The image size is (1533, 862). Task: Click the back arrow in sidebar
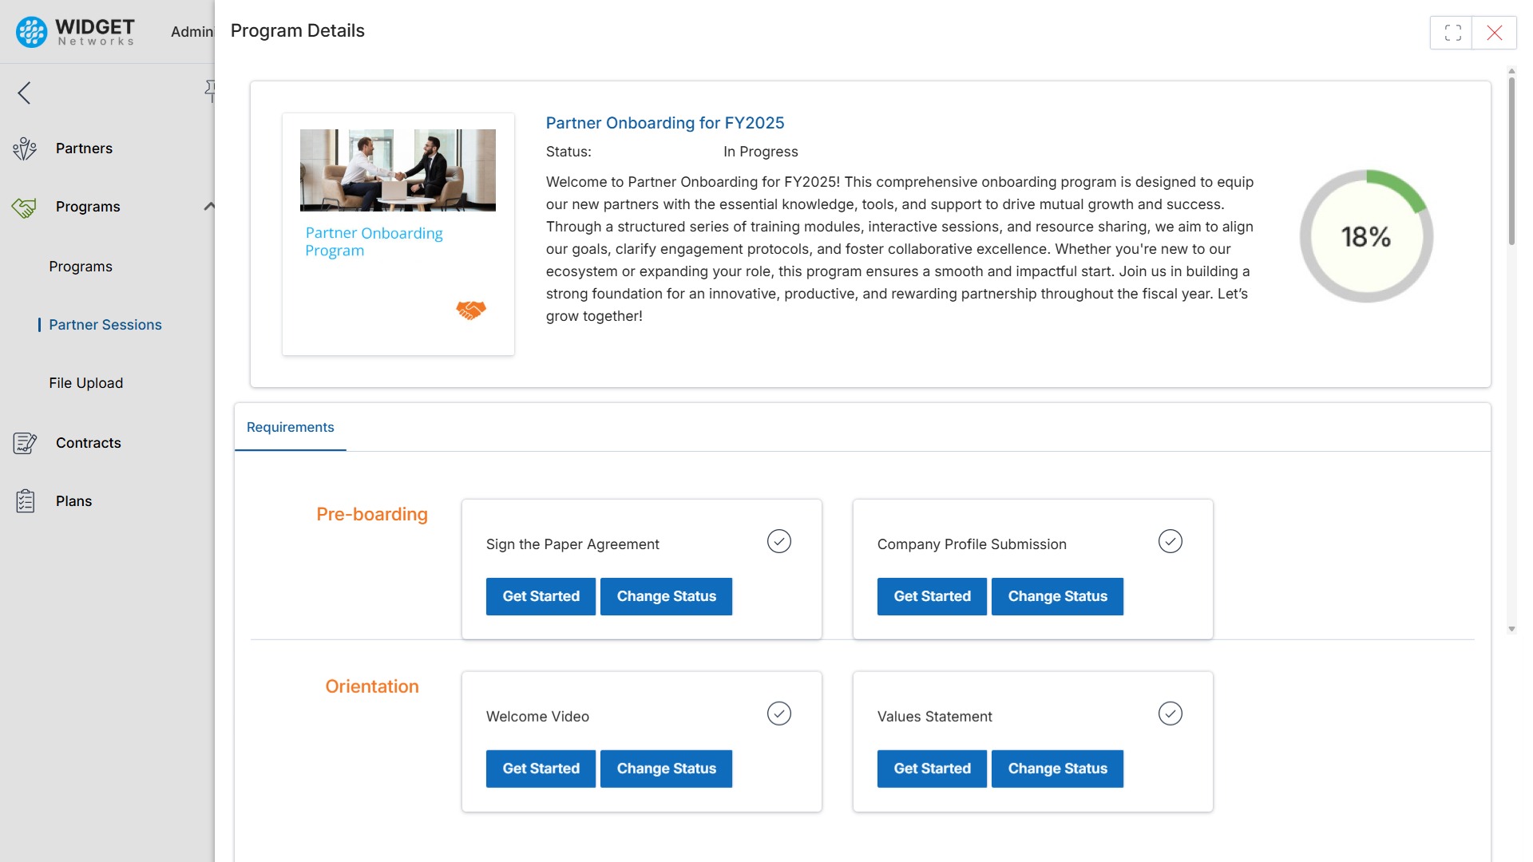[x=25, y=93]
